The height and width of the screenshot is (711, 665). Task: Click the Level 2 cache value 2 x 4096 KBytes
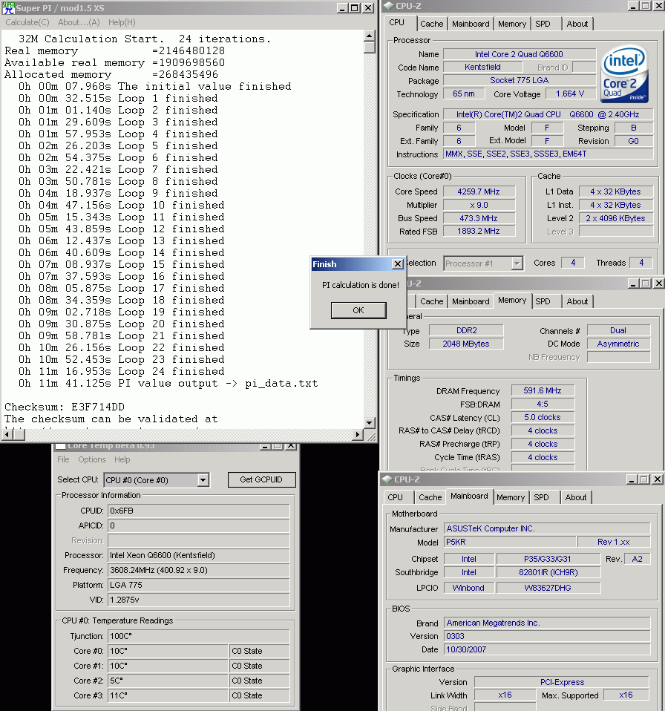615,218
